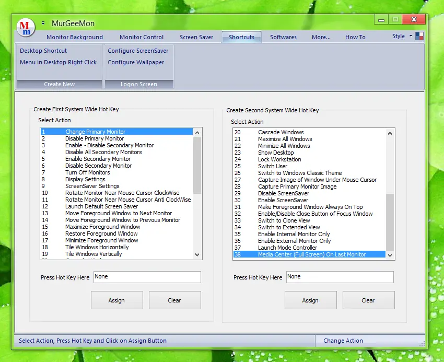
Task: Select 'Cascade Windows' in second list
Action: [x=309, y=132]
